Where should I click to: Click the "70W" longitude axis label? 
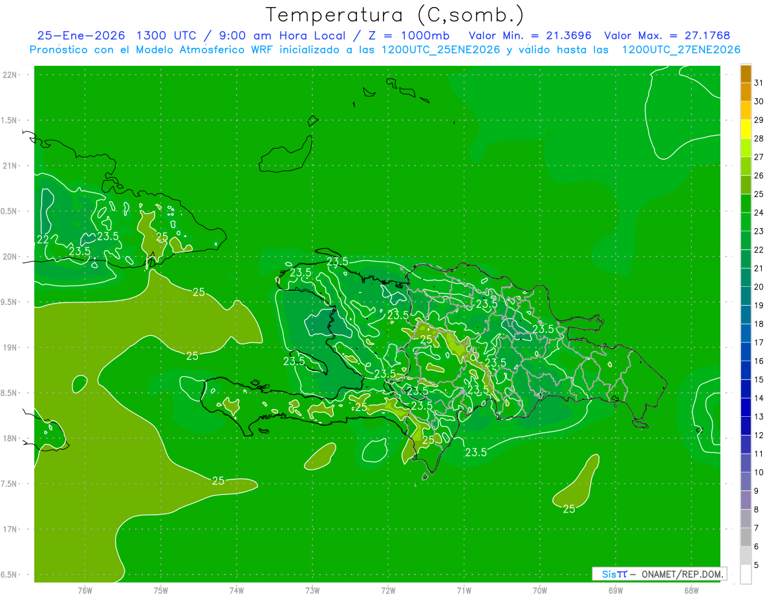540,591
